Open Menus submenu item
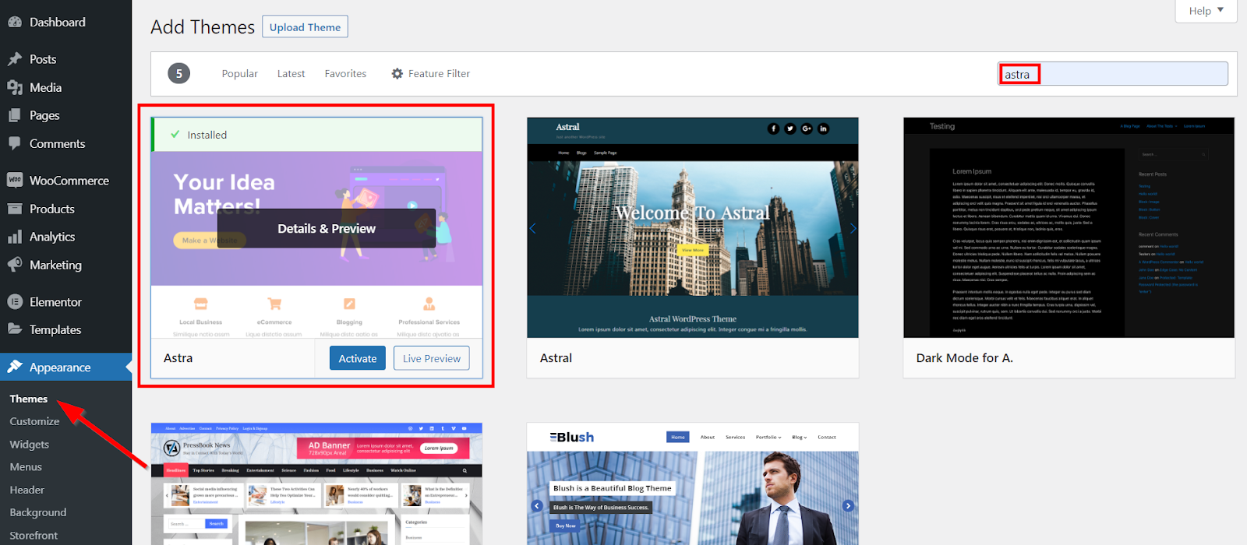 point(26,467)
